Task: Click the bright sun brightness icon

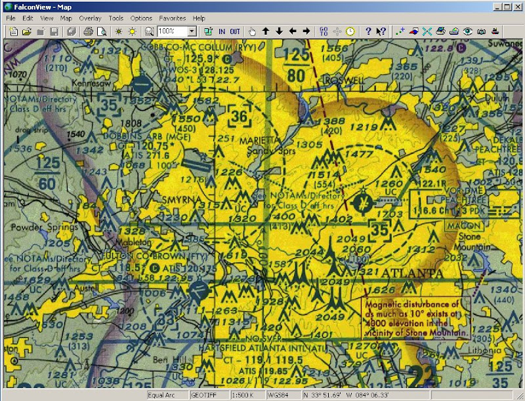Action: point(133,31)
